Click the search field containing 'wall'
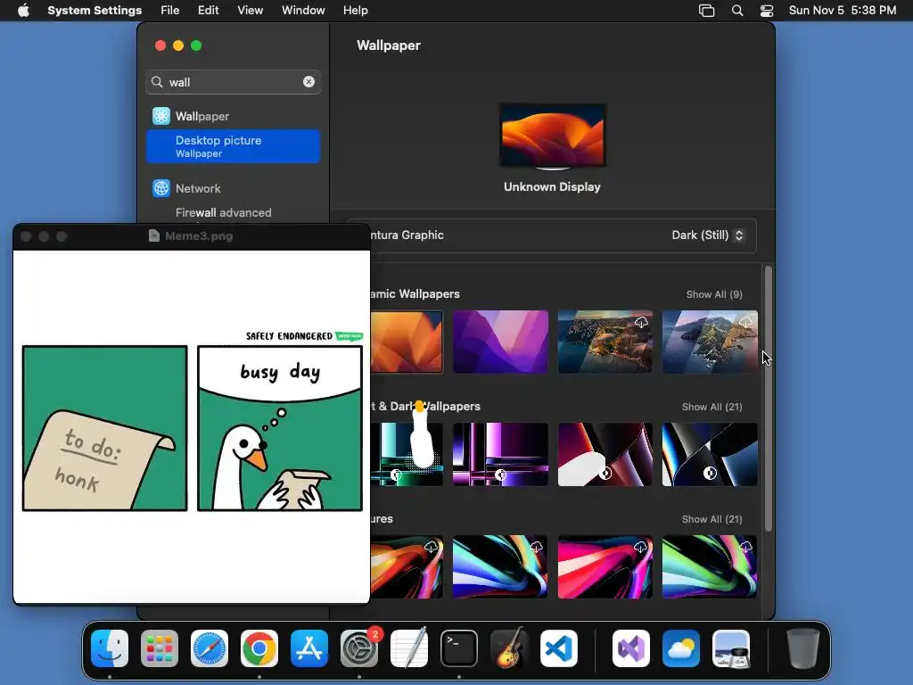 (x=233, y=82)
